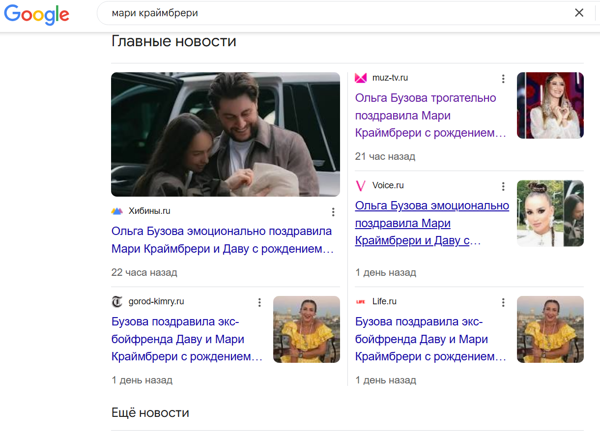
Task: Click the "Хибины.ru" source name
Action: [x=149, y=211]
